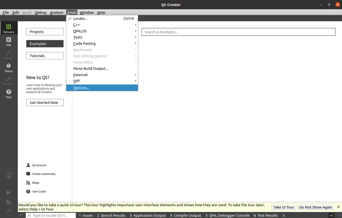
Task: Open Compile Output pane
Action: pos(186,215)
